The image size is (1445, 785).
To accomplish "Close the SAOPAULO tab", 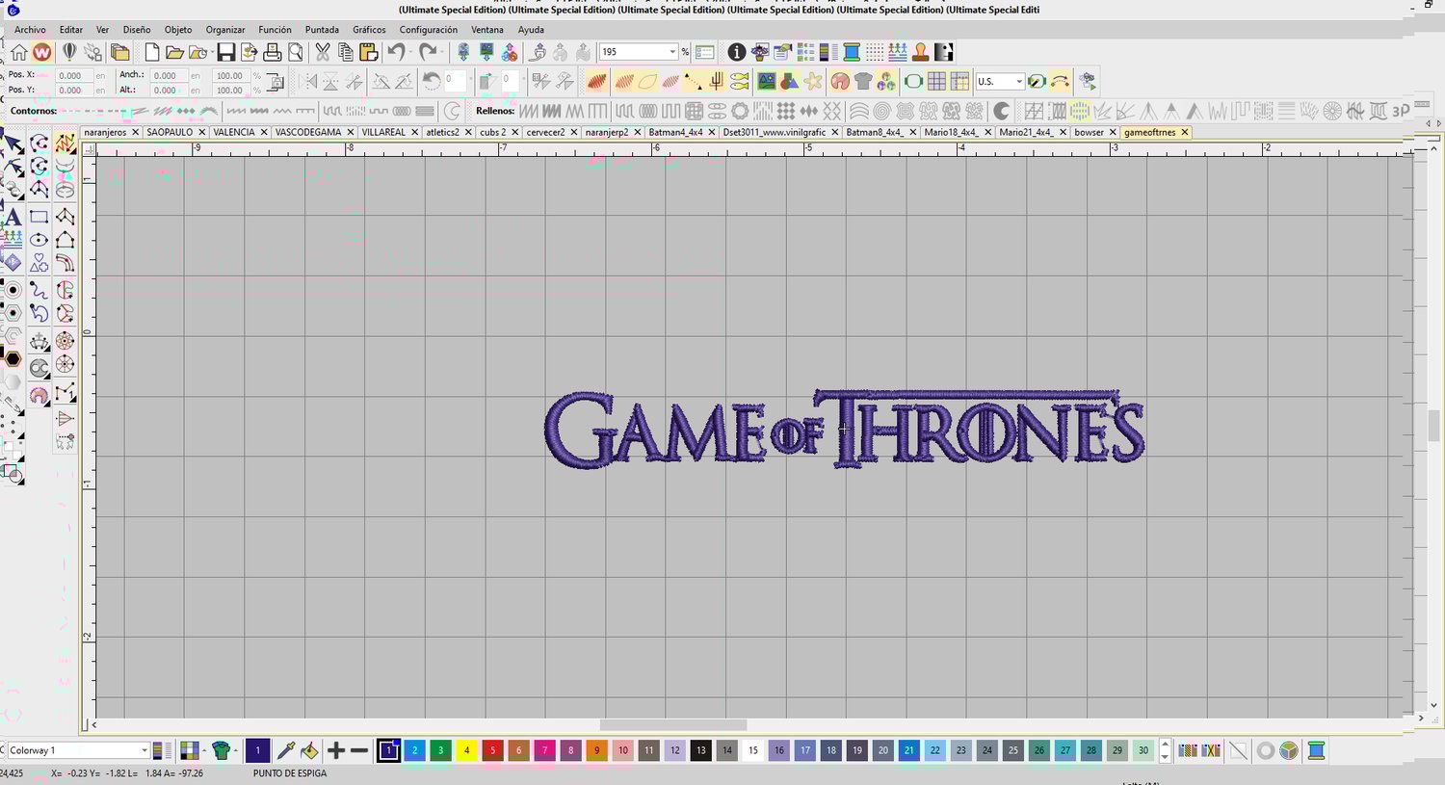I will pos(201,132).
